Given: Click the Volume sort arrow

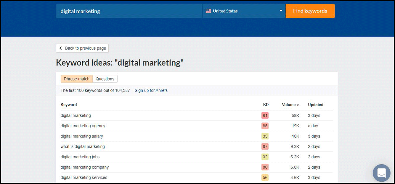Looking at the screenshot, I should point(298,105).
